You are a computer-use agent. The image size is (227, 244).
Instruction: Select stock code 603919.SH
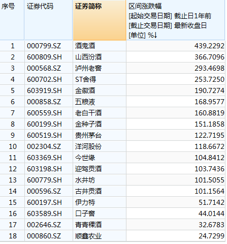(44, 90)
